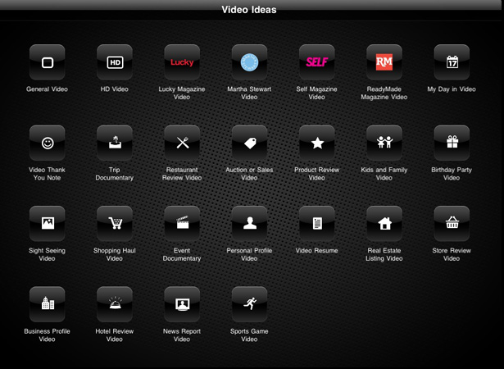Screen dimensions: 504x369
Task: Open the ReadyMade Magazine RM icon
Action: [384, 62]
